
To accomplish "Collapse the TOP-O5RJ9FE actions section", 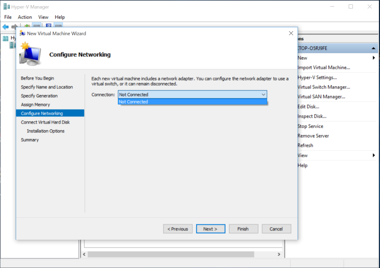I will pyautogui.click(x=373, y=48).
